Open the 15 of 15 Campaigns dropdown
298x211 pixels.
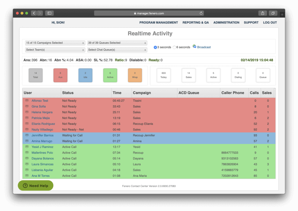click(x=55, y=42)
